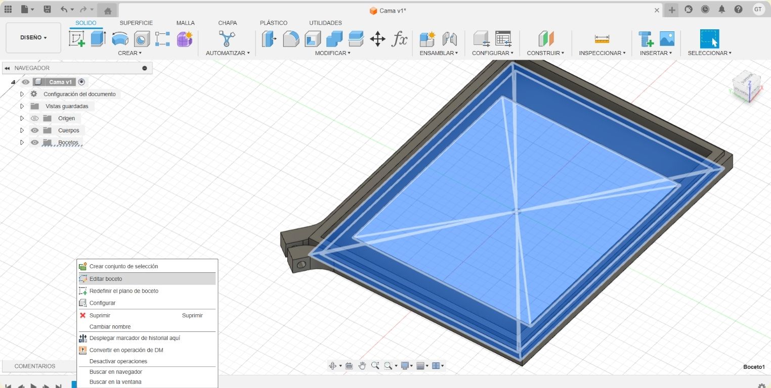Open the MODIFICAR dropdown menu
The image size is (771, 388).
332,53
